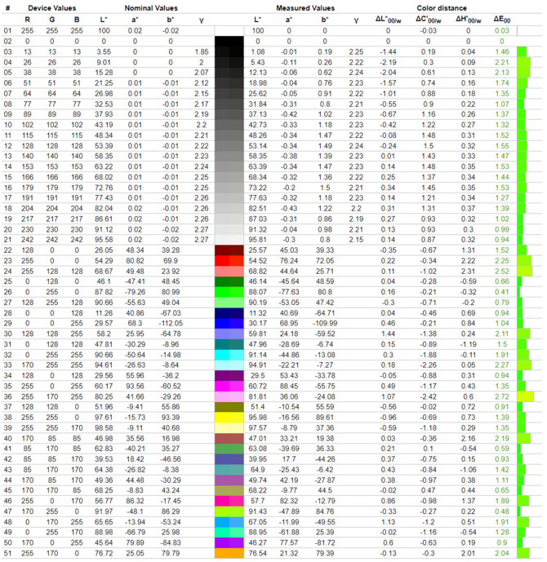Click measured L* value 76.54 in row 51
Image resolution: width=547 pixels, height=562 pixels.
(257, 553)
